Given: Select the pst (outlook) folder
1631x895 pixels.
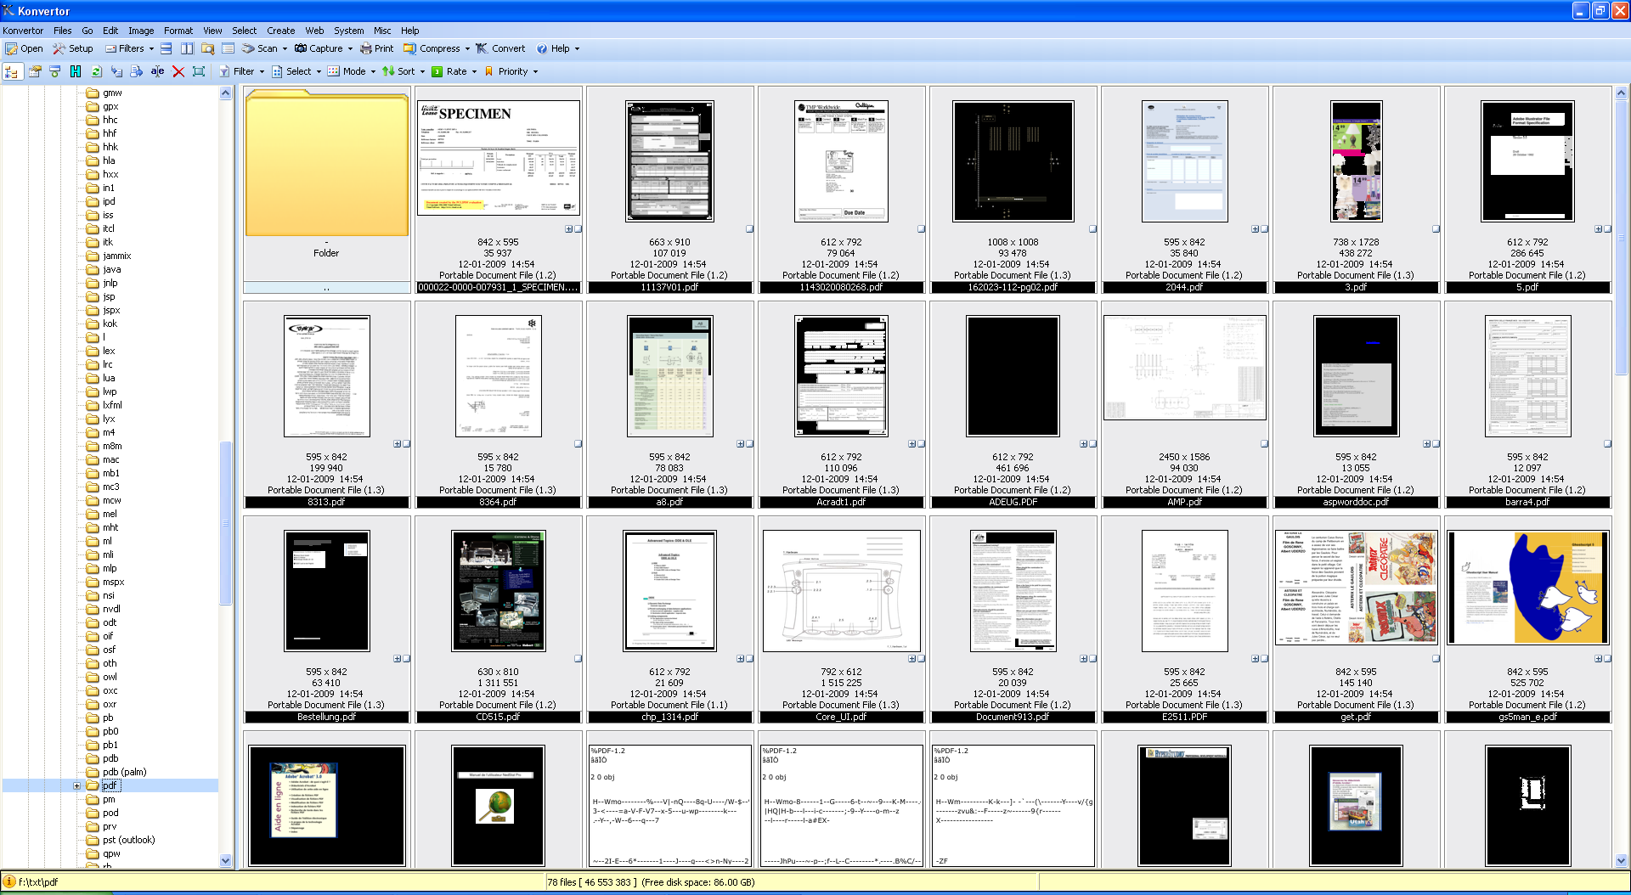Looking at the screenshot, I should point(129,840).
